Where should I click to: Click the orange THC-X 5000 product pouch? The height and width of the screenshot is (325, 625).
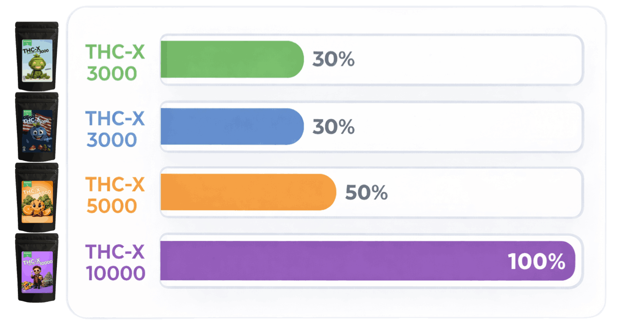click(x=37, y=196)
